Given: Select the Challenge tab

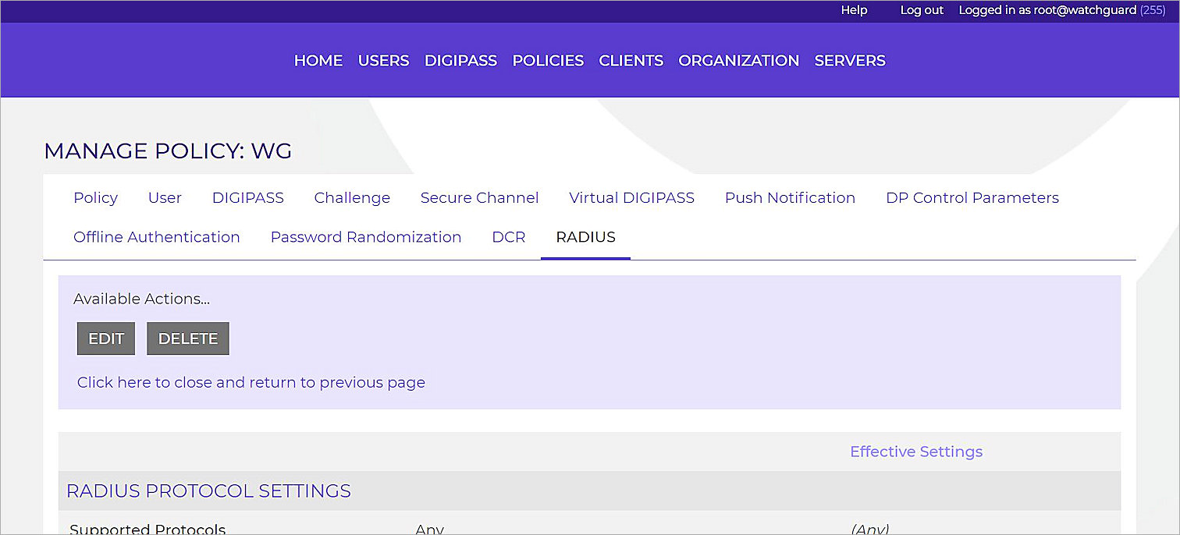Looking at the screenshot, I should (352, 197).
